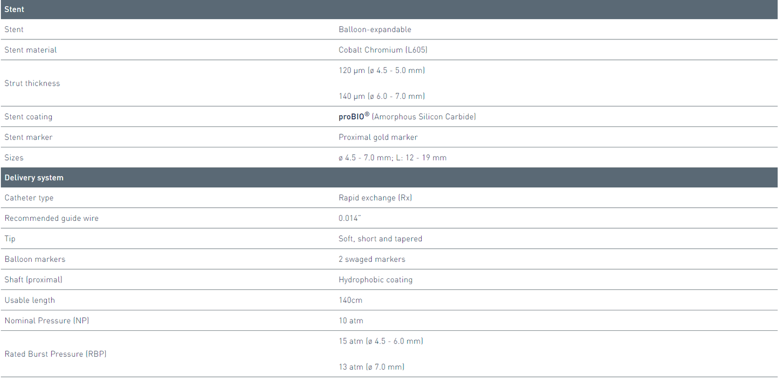The height and width of the screenshot is (378, 779).
Task: Select the Balloon-expandable value text
Action: click(x=375, y=30)
